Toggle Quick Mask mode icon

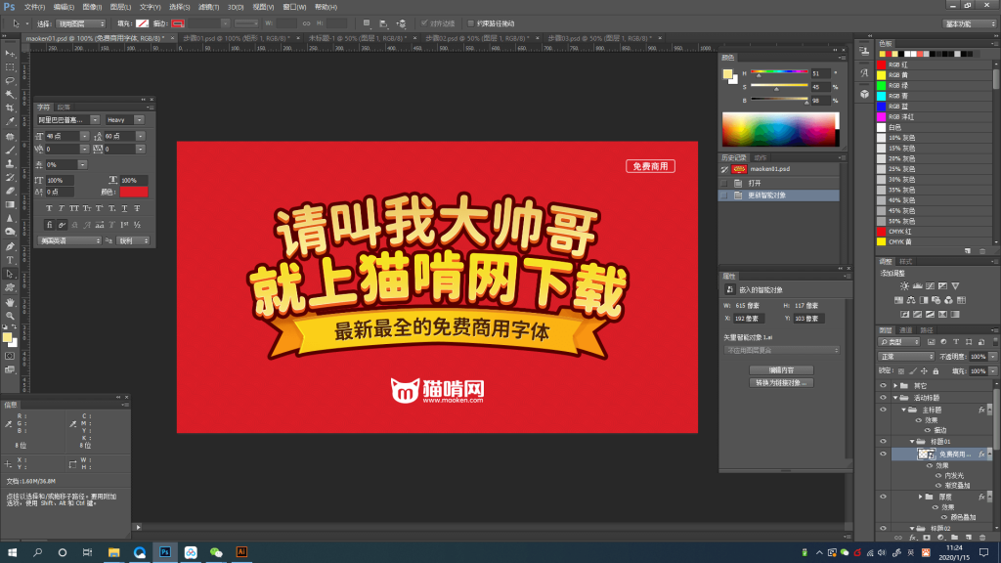click(x=10, y=356)
